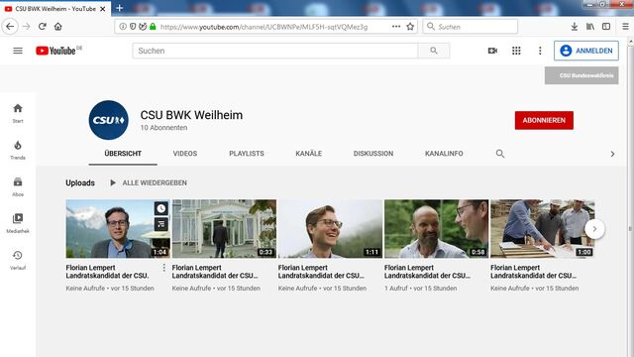
Task: Select the ÜBERSICHT tab
Action: click(123, 154)
